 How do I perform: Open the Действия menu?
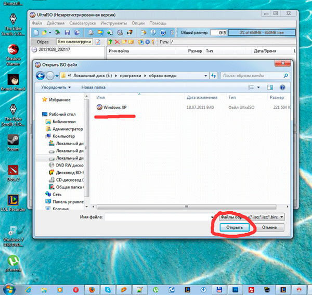pyautogui.click(x=56, y=23)
